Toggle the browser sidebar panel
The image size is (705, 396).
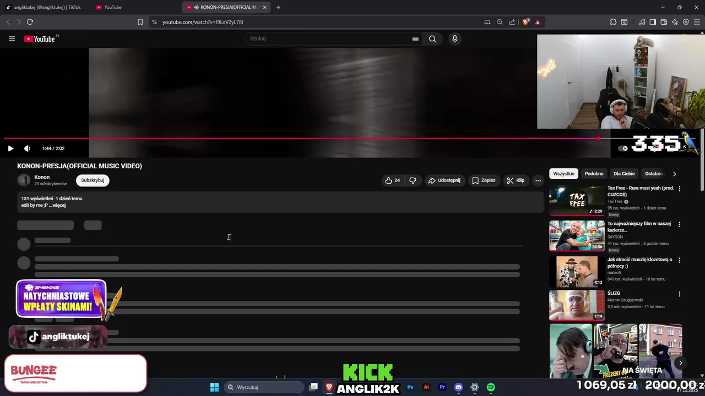click(653, 22)
